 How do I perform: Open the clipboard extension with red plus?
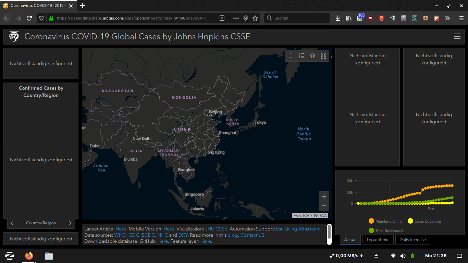[x=436, y=18]
